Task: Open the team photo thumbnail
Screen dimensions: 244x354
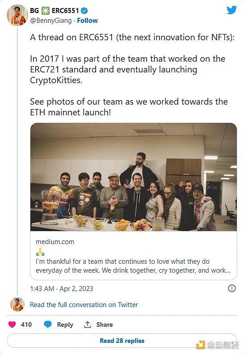Action: [134, 177]
